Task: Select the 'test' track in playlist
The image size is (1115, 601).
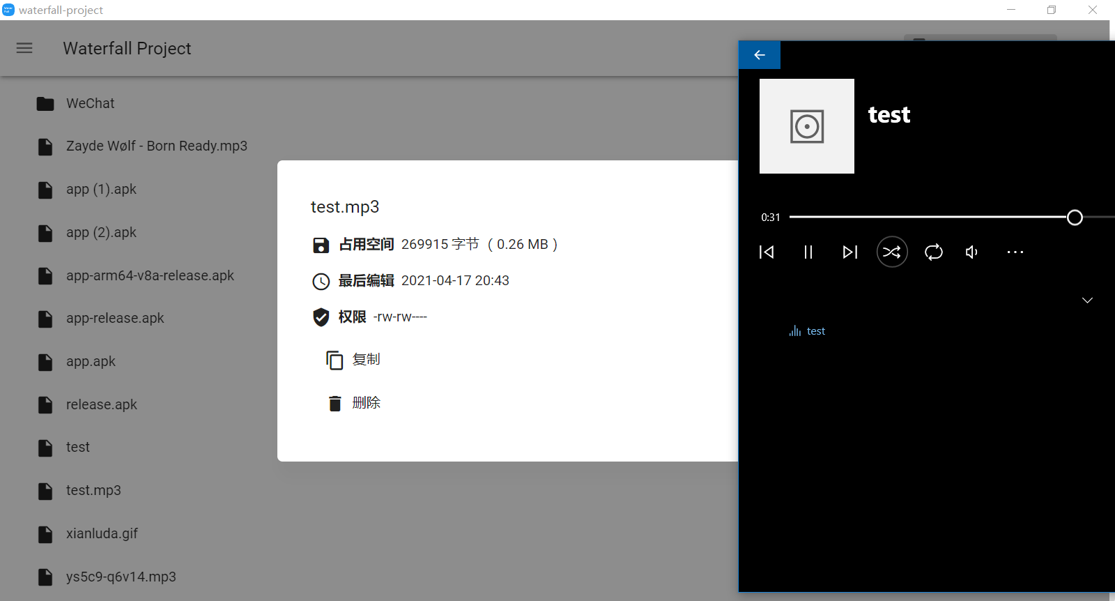Action: (x=816, y=331)
